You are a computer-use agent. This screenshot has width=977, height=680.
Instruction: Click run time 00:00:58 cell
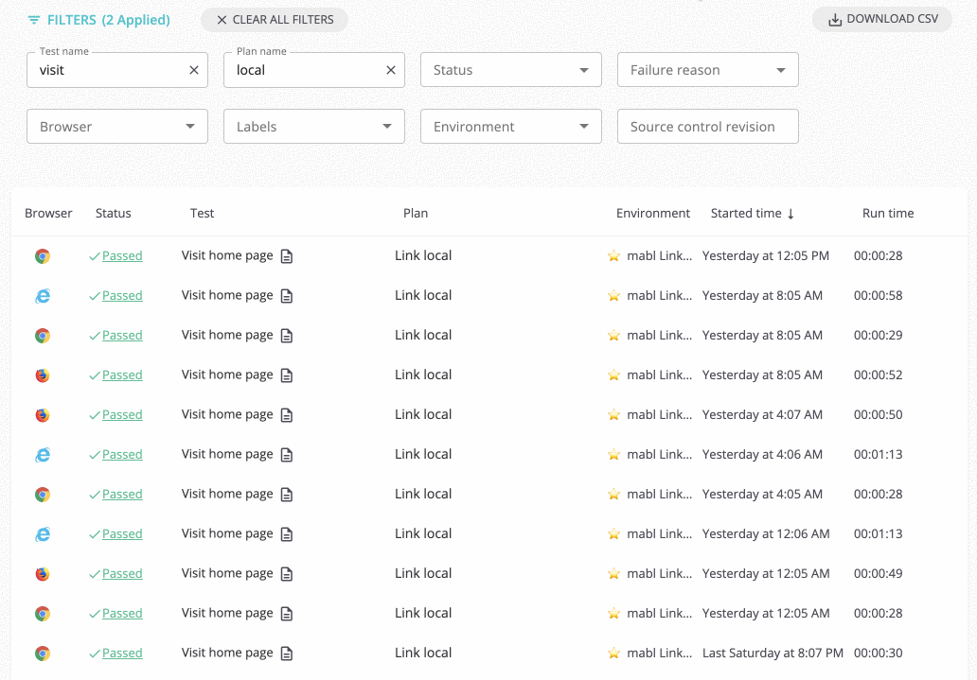click(x=878, y=296)
